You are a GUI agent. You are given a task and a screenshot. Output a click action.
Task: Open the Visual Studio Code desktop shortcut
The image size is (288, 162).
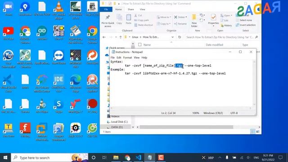pyautogui.click(x=8, y=83)
